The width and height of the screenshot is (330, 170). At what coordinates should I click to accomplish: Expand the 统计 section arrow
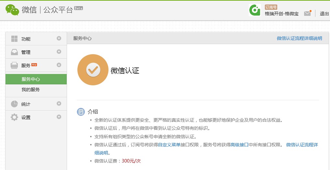click(x=59, y=104)
